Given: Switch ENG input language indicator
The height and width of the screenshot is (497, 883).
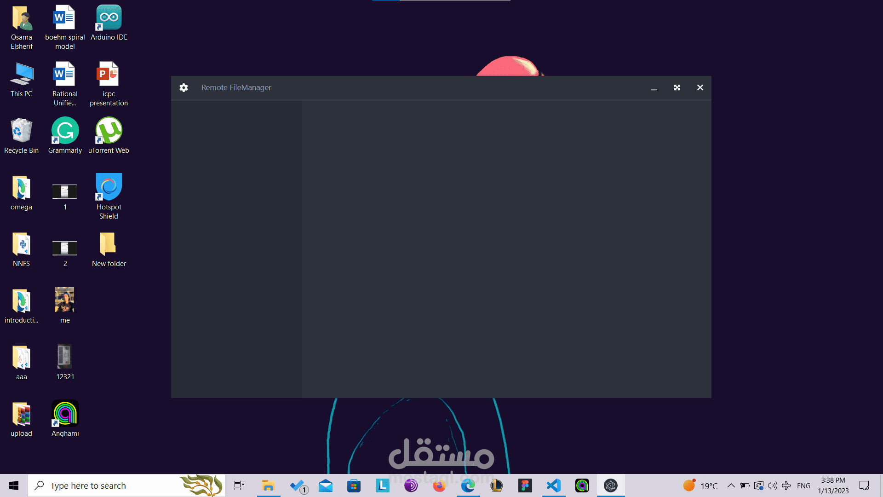Looking at the screenshot, I should tap(803, 485).
